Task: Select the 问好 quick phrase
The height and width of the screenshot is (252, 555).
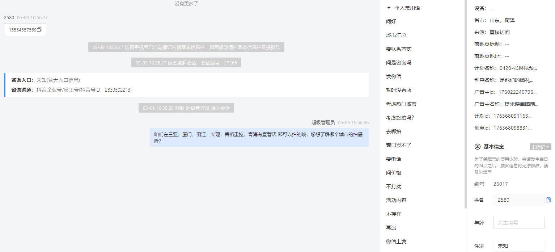Action: pyautogui.click(x=391, y=21)
